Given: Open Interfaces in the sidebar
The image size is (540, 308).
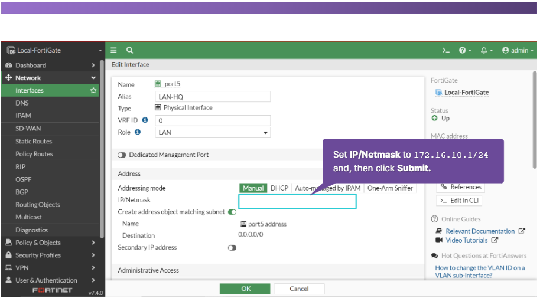Looking at the screenshot, I should [x=50, y=90].
